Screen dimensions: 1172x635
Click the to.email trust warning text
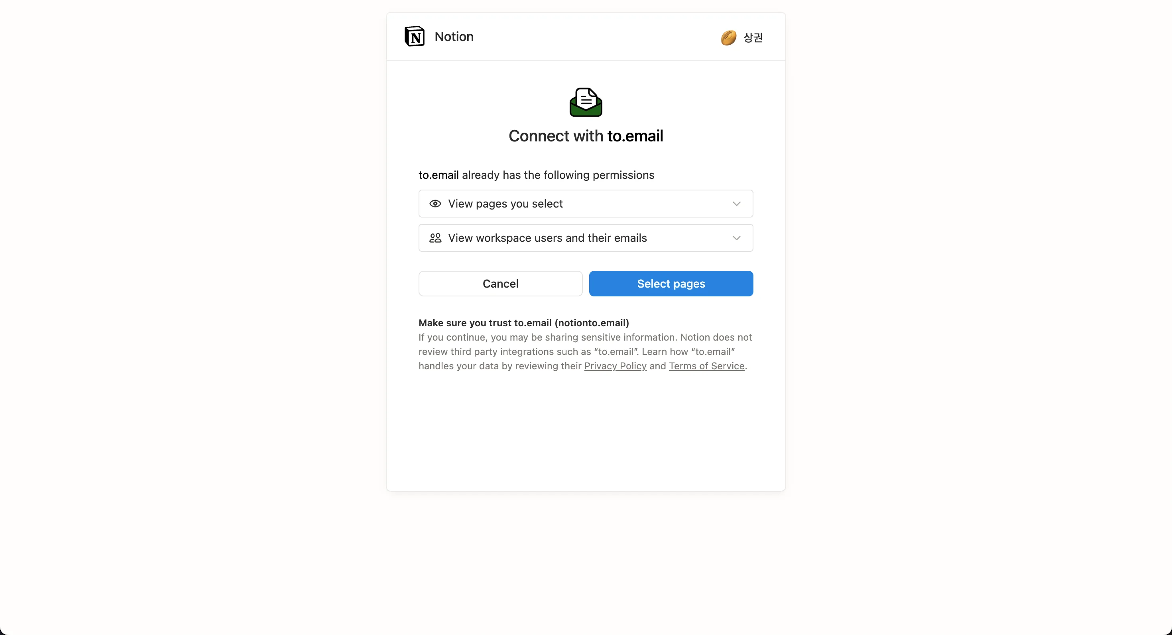(x=523, y=323)
